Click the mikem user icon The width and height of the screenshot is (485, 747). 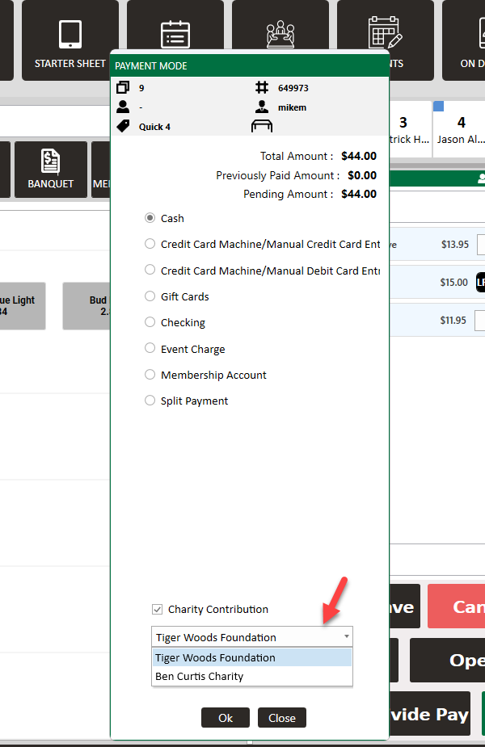pos(262,107)
